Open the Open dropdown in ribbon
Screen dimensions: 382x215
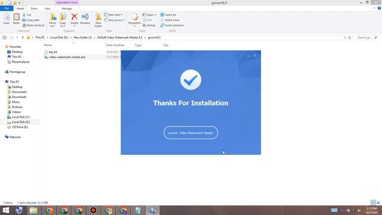(x=149, y=15)
